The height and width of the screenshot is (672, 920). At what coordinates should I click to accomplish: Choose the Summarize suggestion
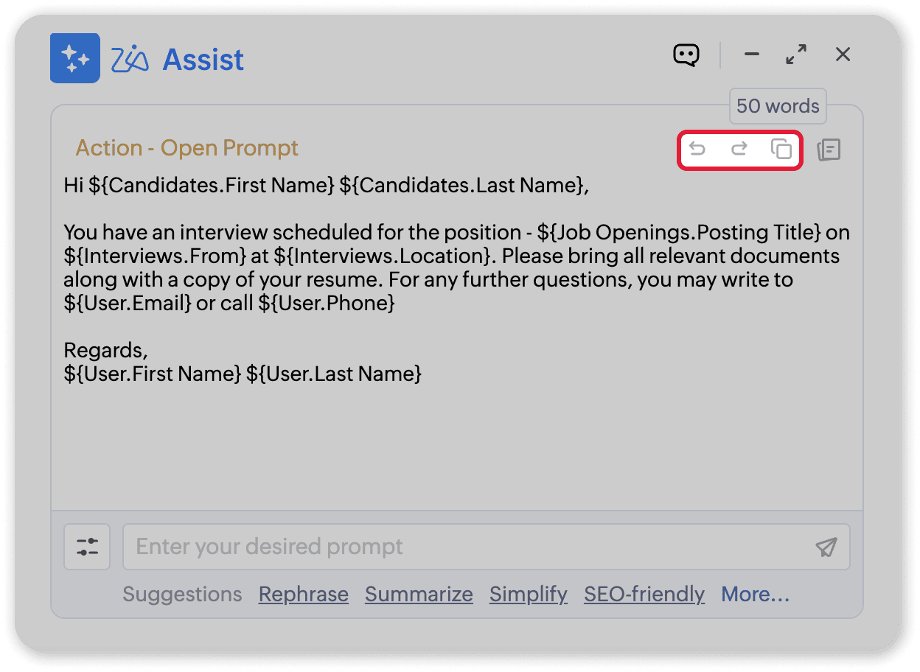point(419,594)
